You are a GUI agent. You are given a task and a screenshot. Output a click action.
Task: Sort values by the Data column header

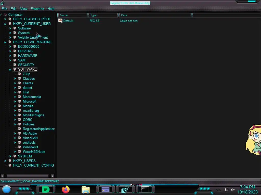[x=155, y=15]
